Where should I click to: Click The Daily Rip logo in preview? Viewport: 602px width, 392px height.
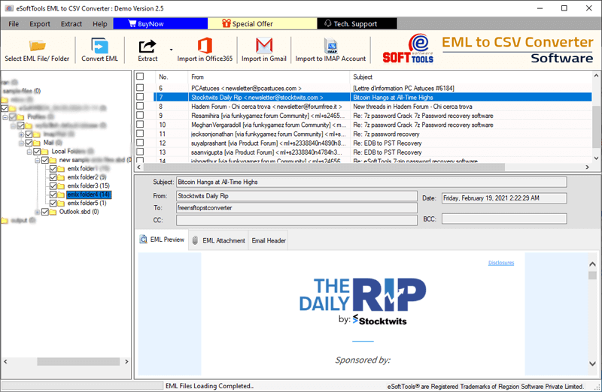[x=363, y=301]
